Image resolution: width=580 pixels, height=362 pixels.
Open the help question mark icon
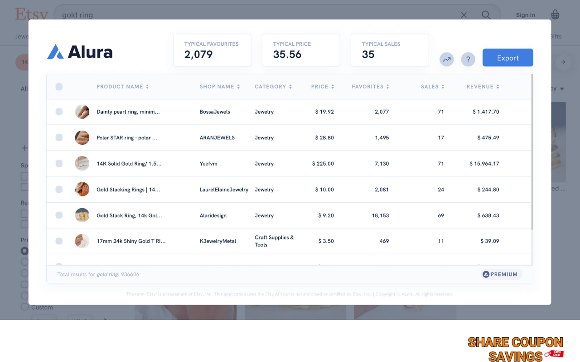(x=468, y=59)
